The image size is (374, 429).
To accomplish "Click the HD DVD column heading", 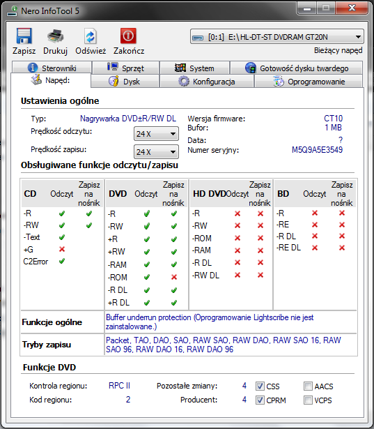I will point(209,194).
